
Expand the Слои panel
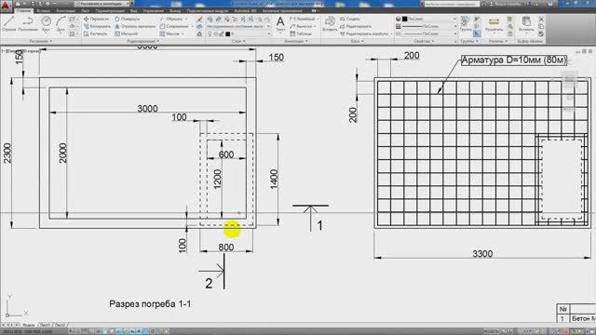tap(238, 41)
